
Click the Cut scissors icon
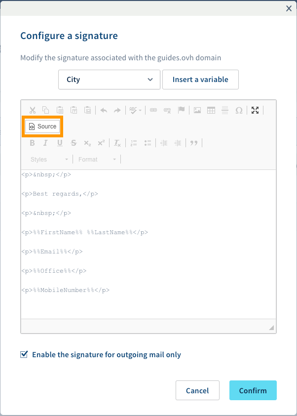click(x=32, y=110)
